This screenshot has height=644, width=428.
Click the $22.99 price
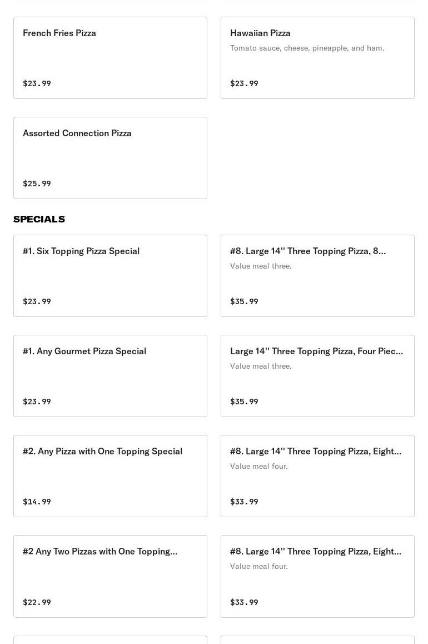pos(37,602)
